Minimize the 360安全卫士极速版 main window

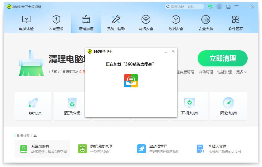pyautogui.click(x=245, y=7)
